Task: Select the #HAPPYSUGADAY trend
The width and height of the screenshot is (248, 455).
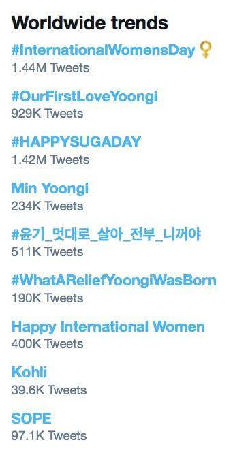Action: (76, 142)
